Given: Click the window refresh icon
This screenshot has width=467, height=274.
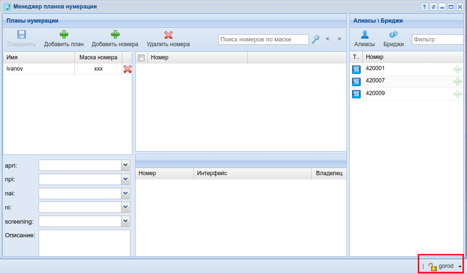Looking at the screenshot, I should [x=434, y=7].
